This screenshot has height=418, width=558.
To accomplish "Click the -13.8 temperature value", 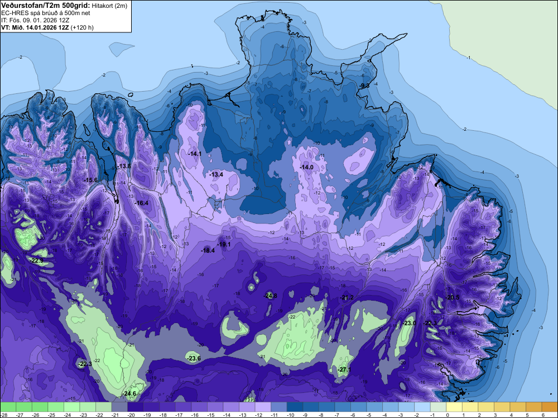I will point(124,167).
